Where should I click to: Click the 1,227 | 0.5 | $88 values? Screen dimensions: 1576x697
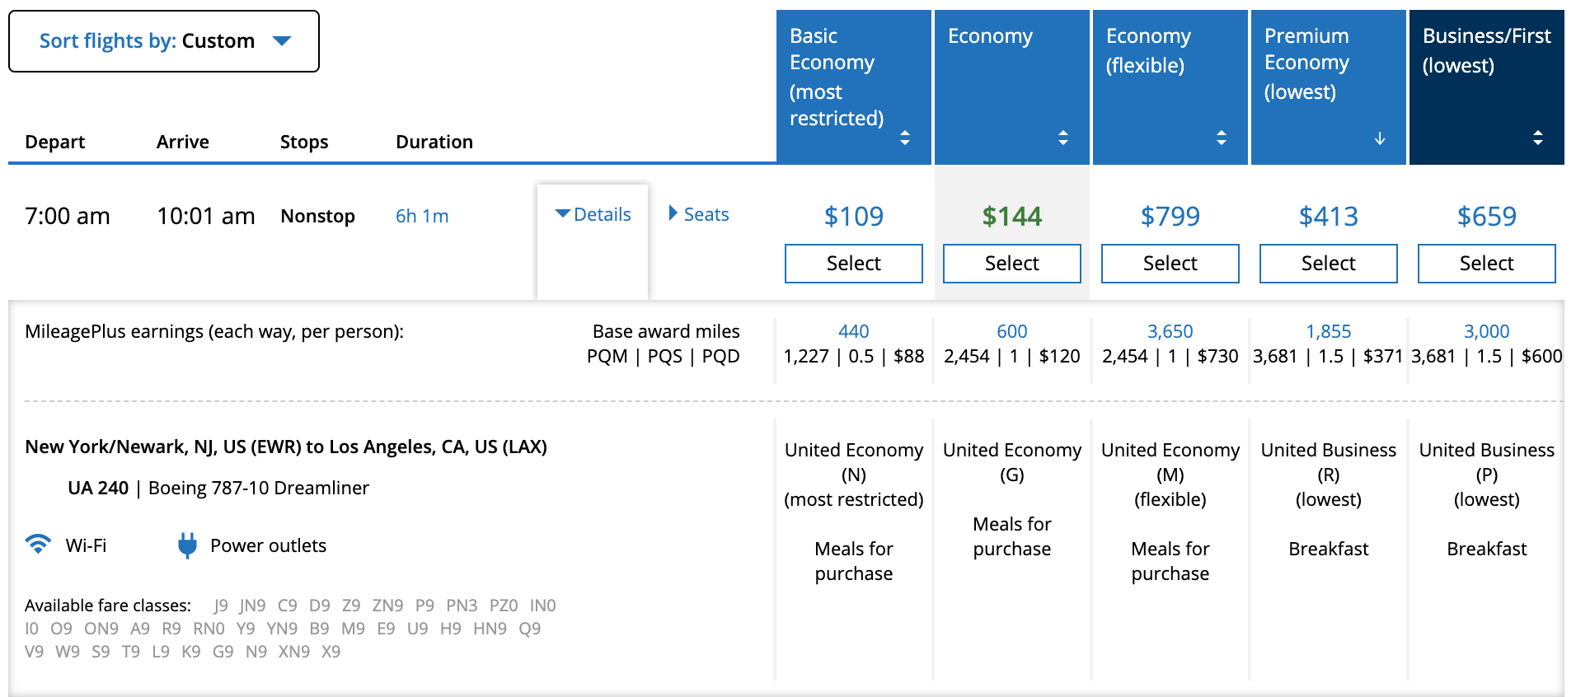coord(854,356)
